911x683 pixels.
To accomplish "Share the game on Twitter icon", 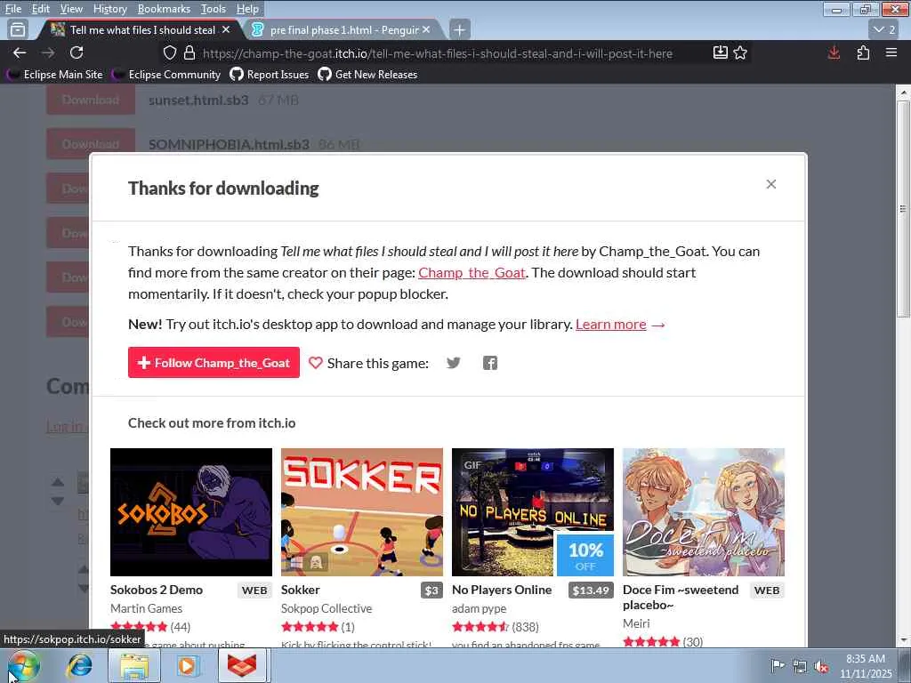I will [x=453, y=363].
